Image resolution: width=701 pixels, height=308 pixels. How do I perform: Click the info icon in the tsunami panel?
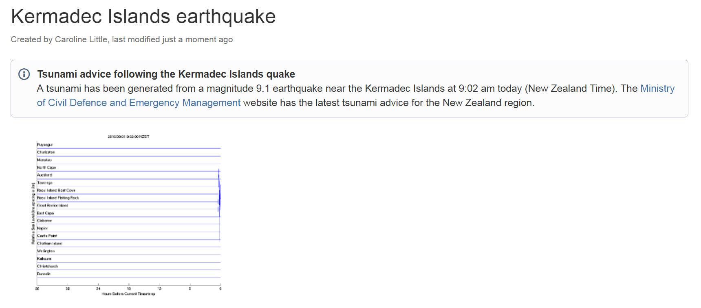click(24, 74)
